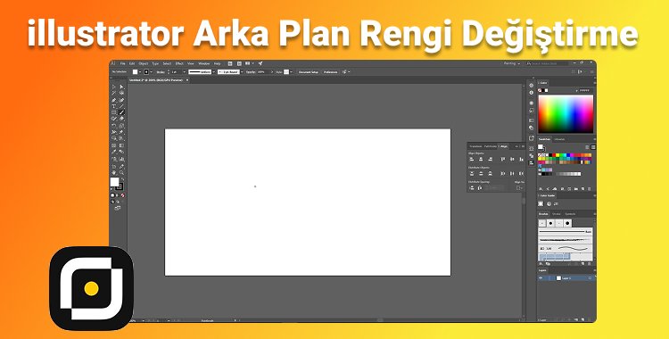Pick a color from the Color spectrum
The width and height of the screenshot is (669, 339).
[x=566, y=114]
